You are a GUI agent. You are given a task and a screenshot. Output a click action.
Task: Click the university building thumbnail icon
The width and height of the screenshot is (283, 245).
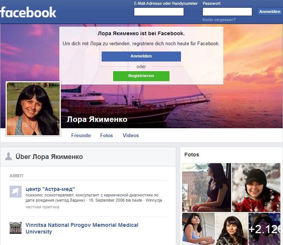point(16,228)
